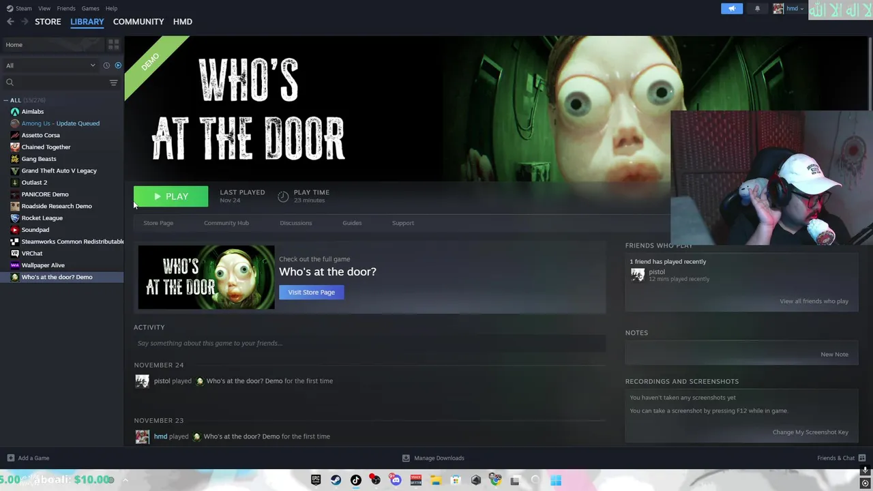The image size is (873, 491).
Task: Open Manage Downloads
Action: coord(433,458)
